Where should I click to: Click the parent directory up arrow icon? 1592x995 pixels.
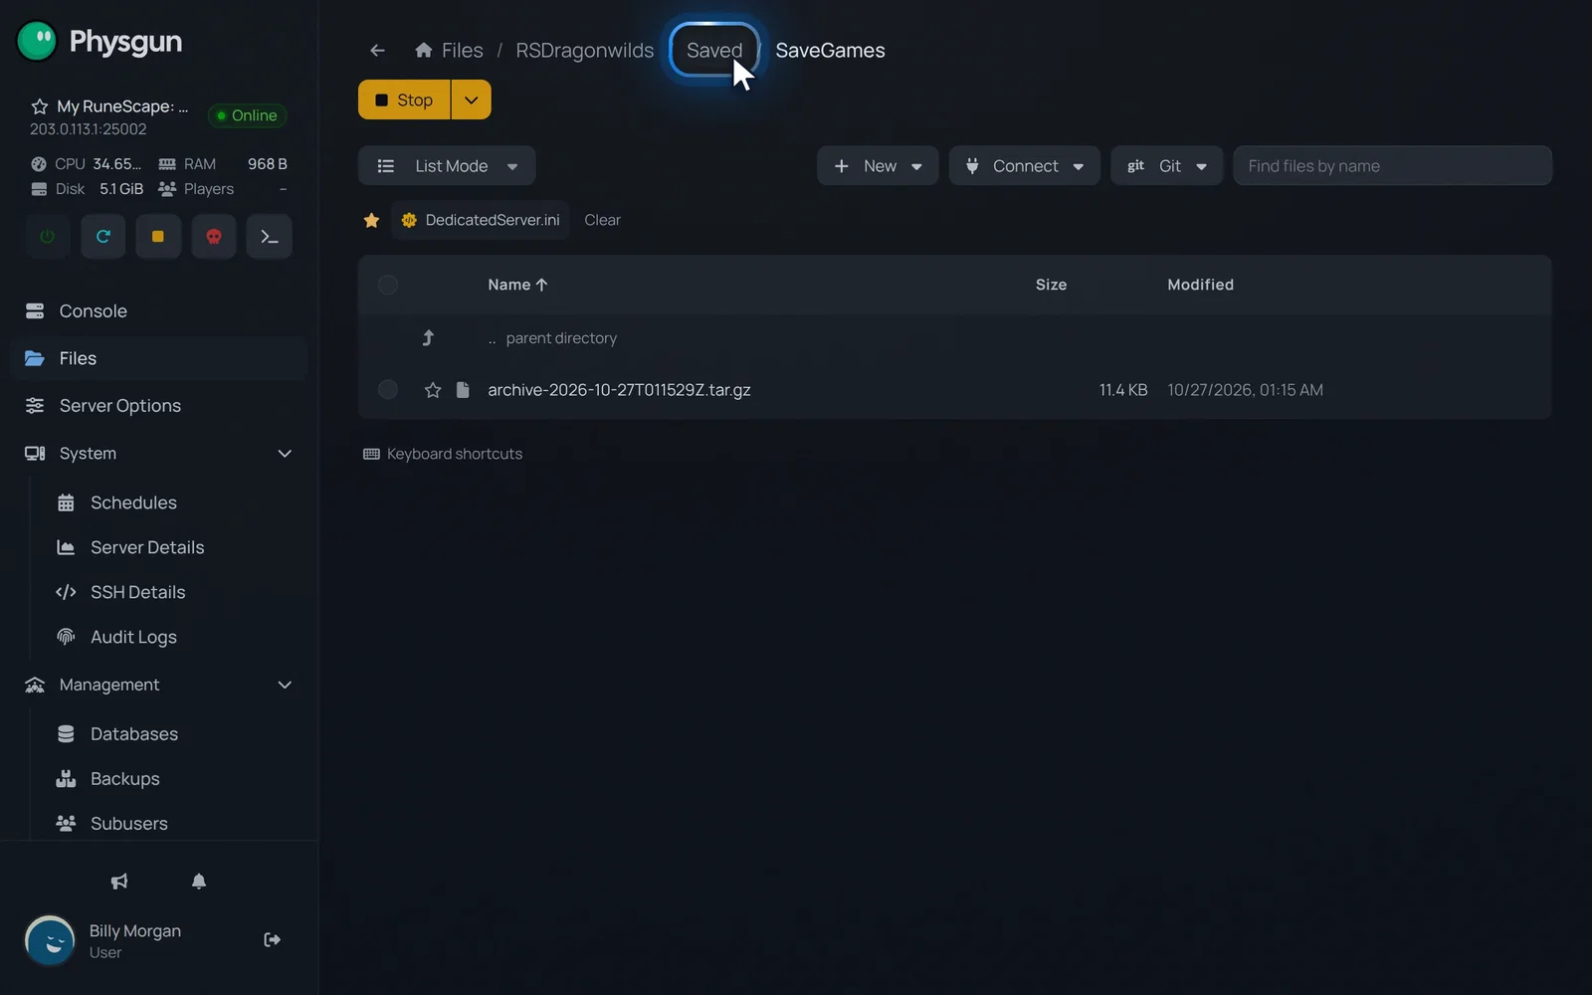[428, 338]
